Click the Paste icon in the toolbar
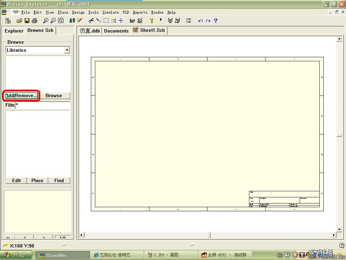The width and height of the screenshot is (346, 260). [98, 21]
